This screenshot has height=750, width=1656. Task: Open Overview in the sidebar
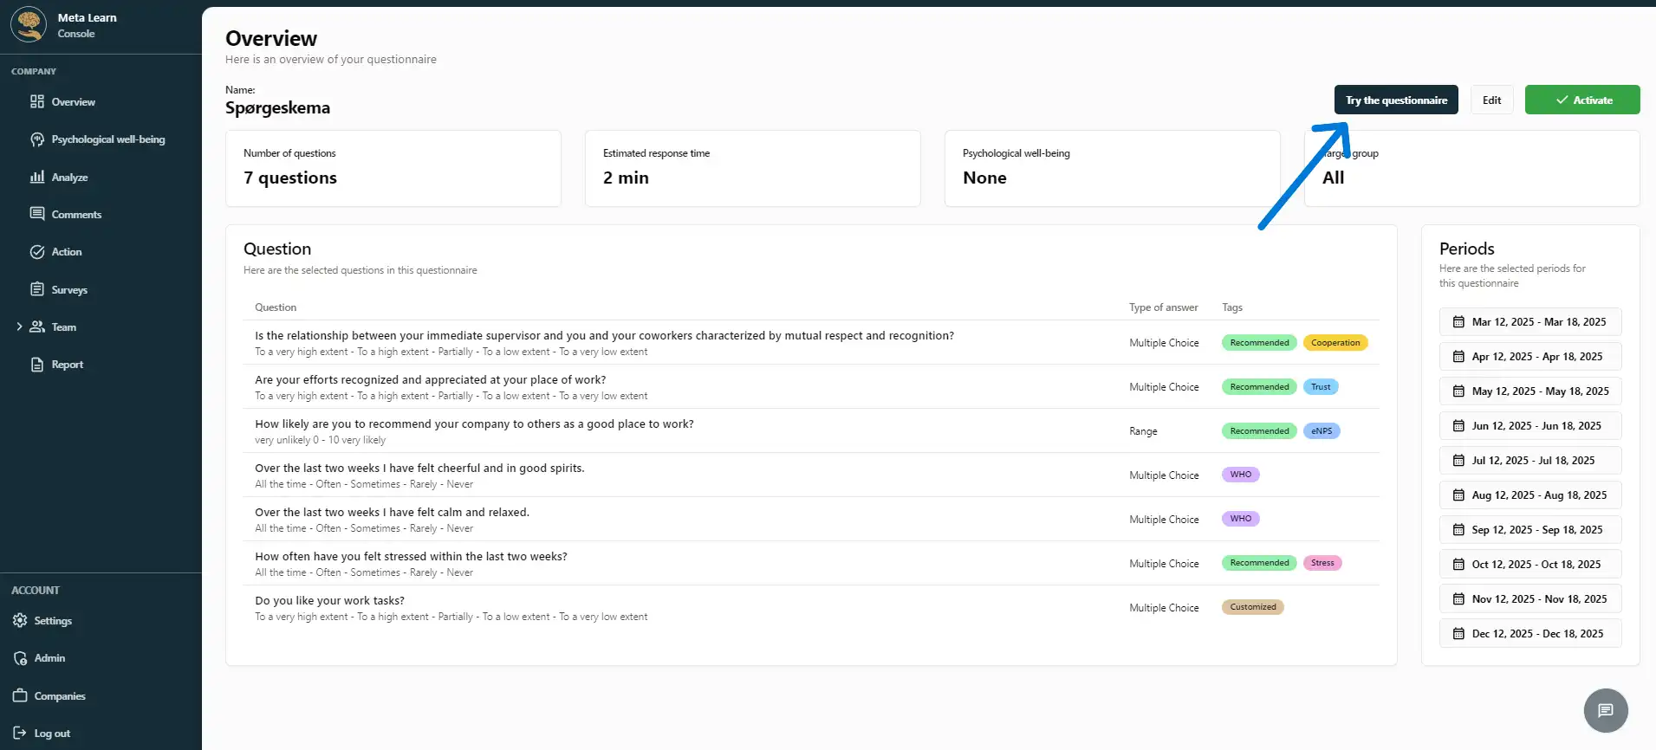73,102
